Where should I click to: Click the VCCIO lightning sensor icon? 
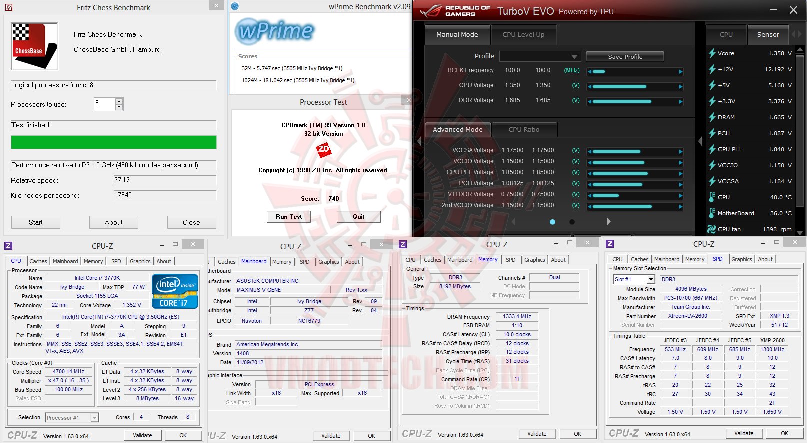point(712,165)
